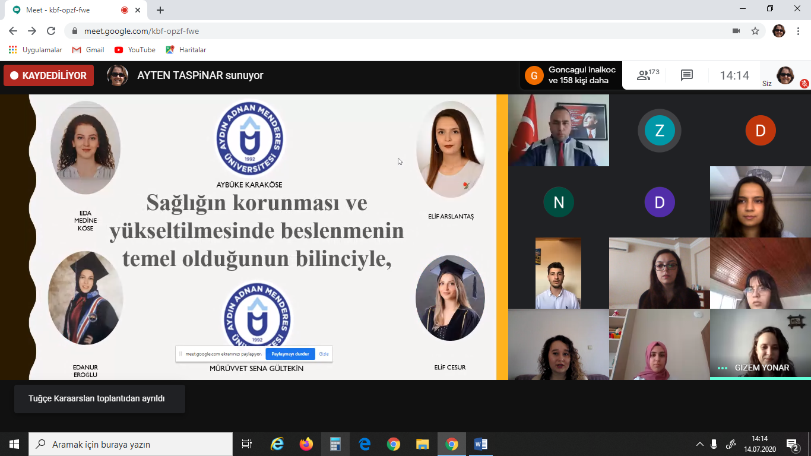
Task: Open the Gmail bookmark
Action: 88,50
